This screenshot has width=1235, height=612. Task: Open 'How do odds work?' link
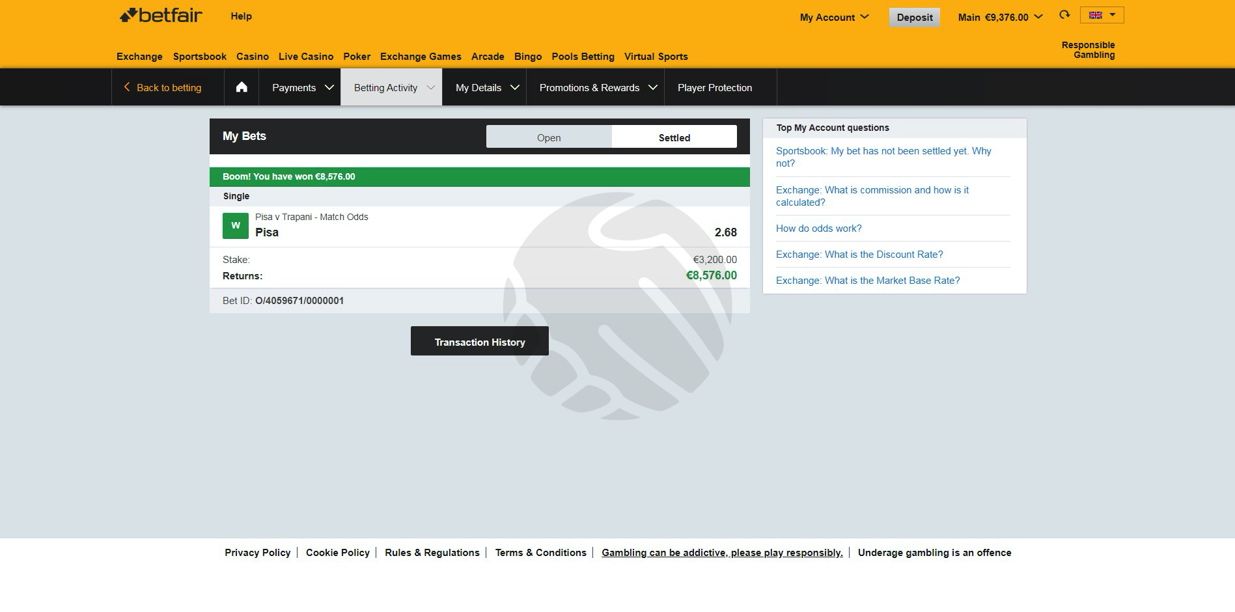click(819, 229)
